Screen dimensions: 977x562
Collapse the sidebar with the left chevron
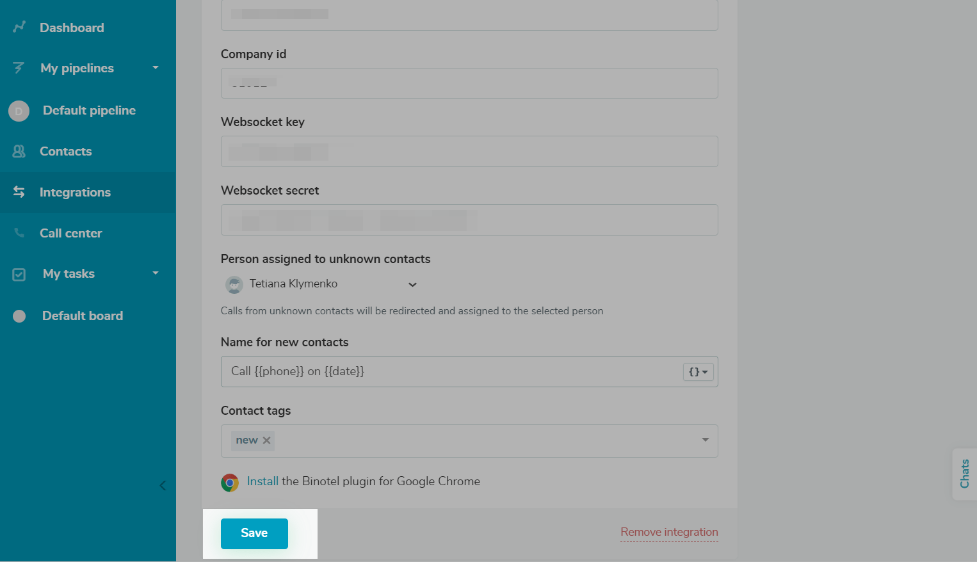click(163, 485)
